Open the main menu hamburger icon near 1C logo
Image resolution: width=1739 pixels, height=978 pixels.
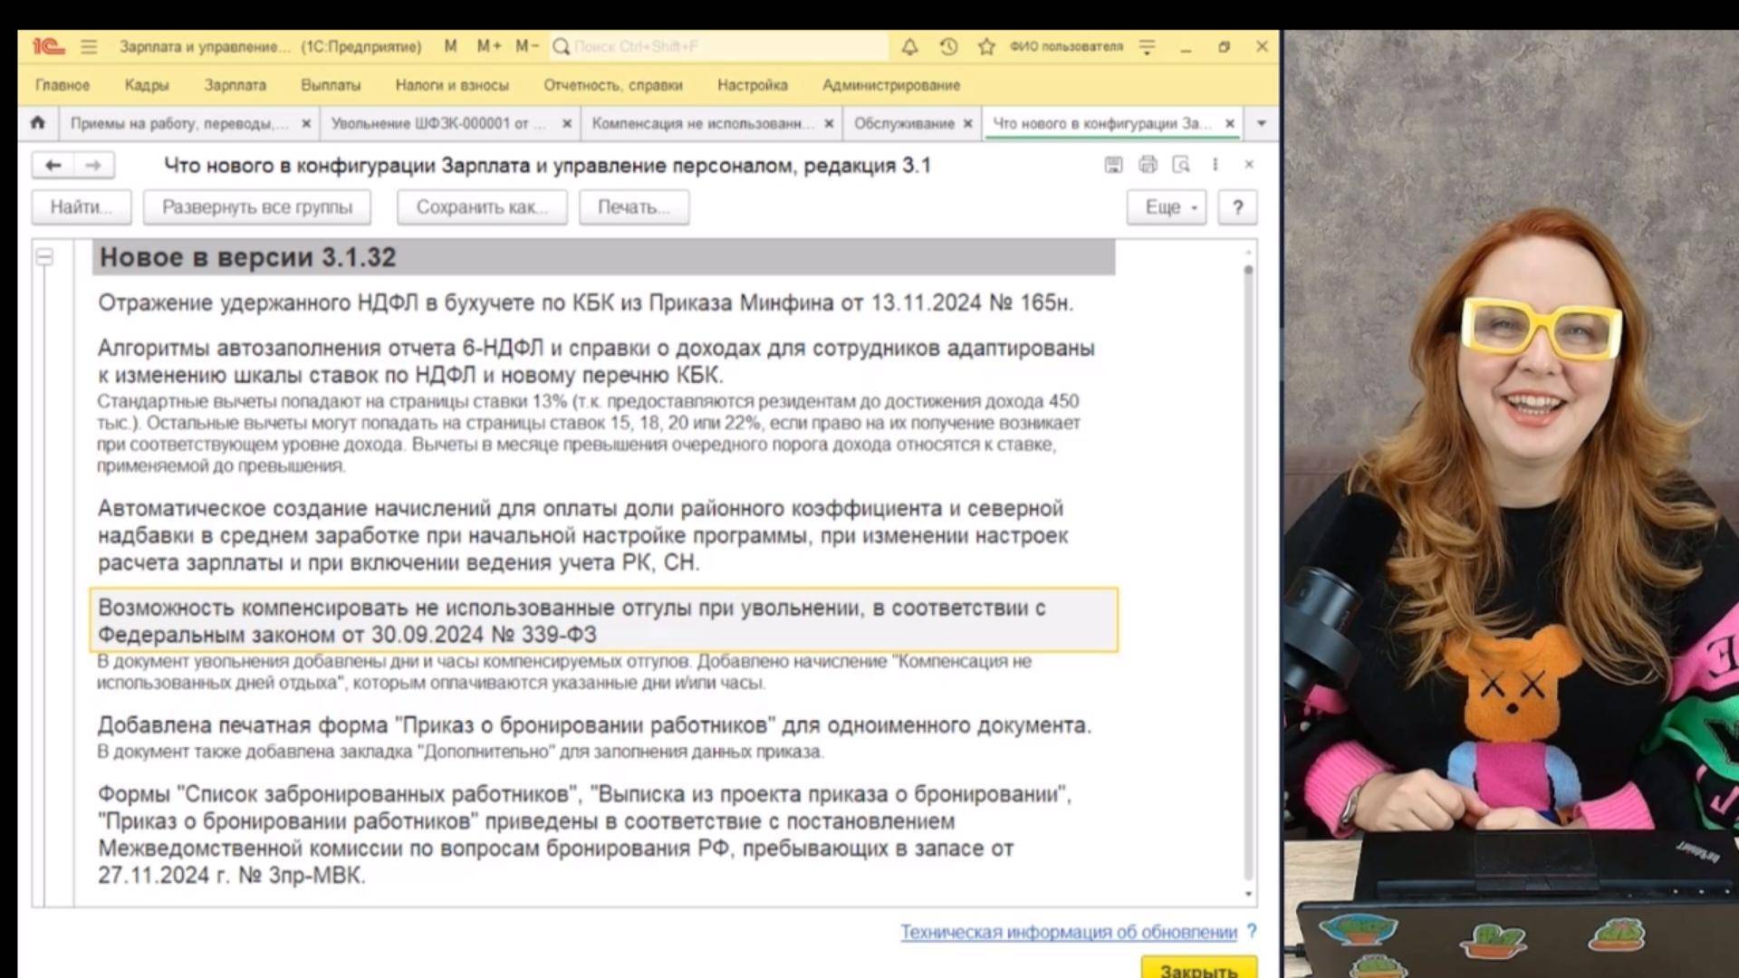coord(88,47)
